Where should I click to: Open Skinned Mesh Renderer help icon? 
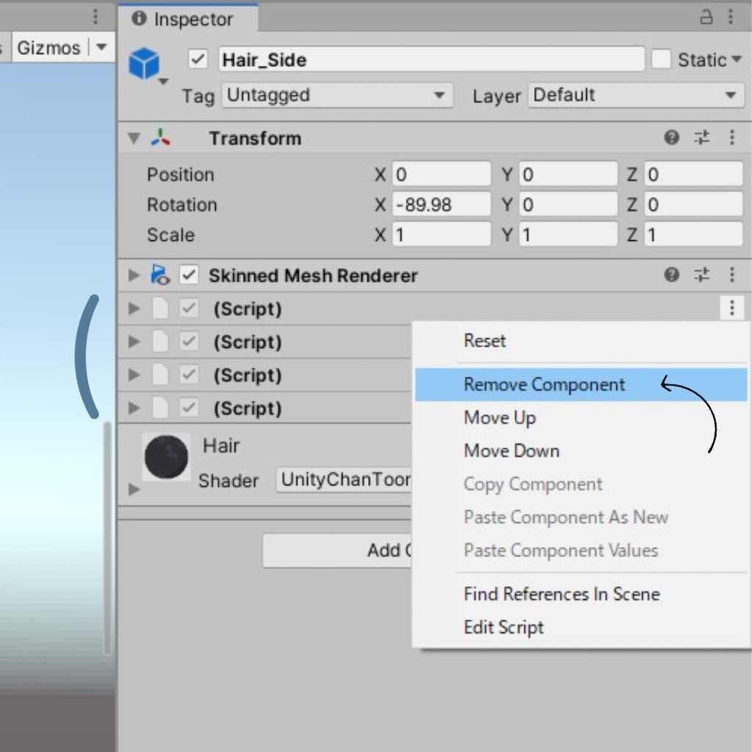click(671, 275)
